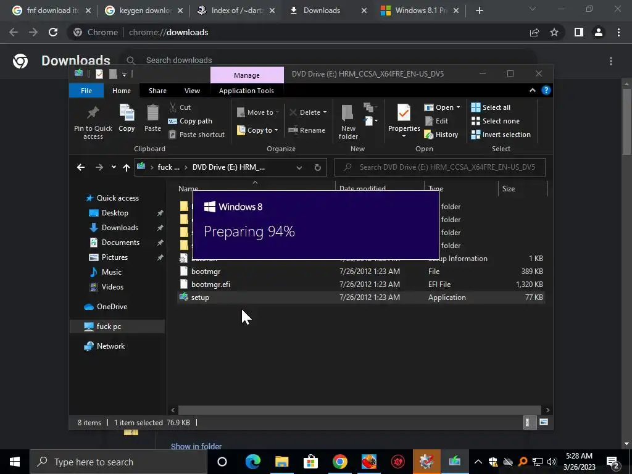The height and width of the screenshot is (474, 632).
Task: Go up one folder level
Action: pyautogui.click(x=127, y=167)
